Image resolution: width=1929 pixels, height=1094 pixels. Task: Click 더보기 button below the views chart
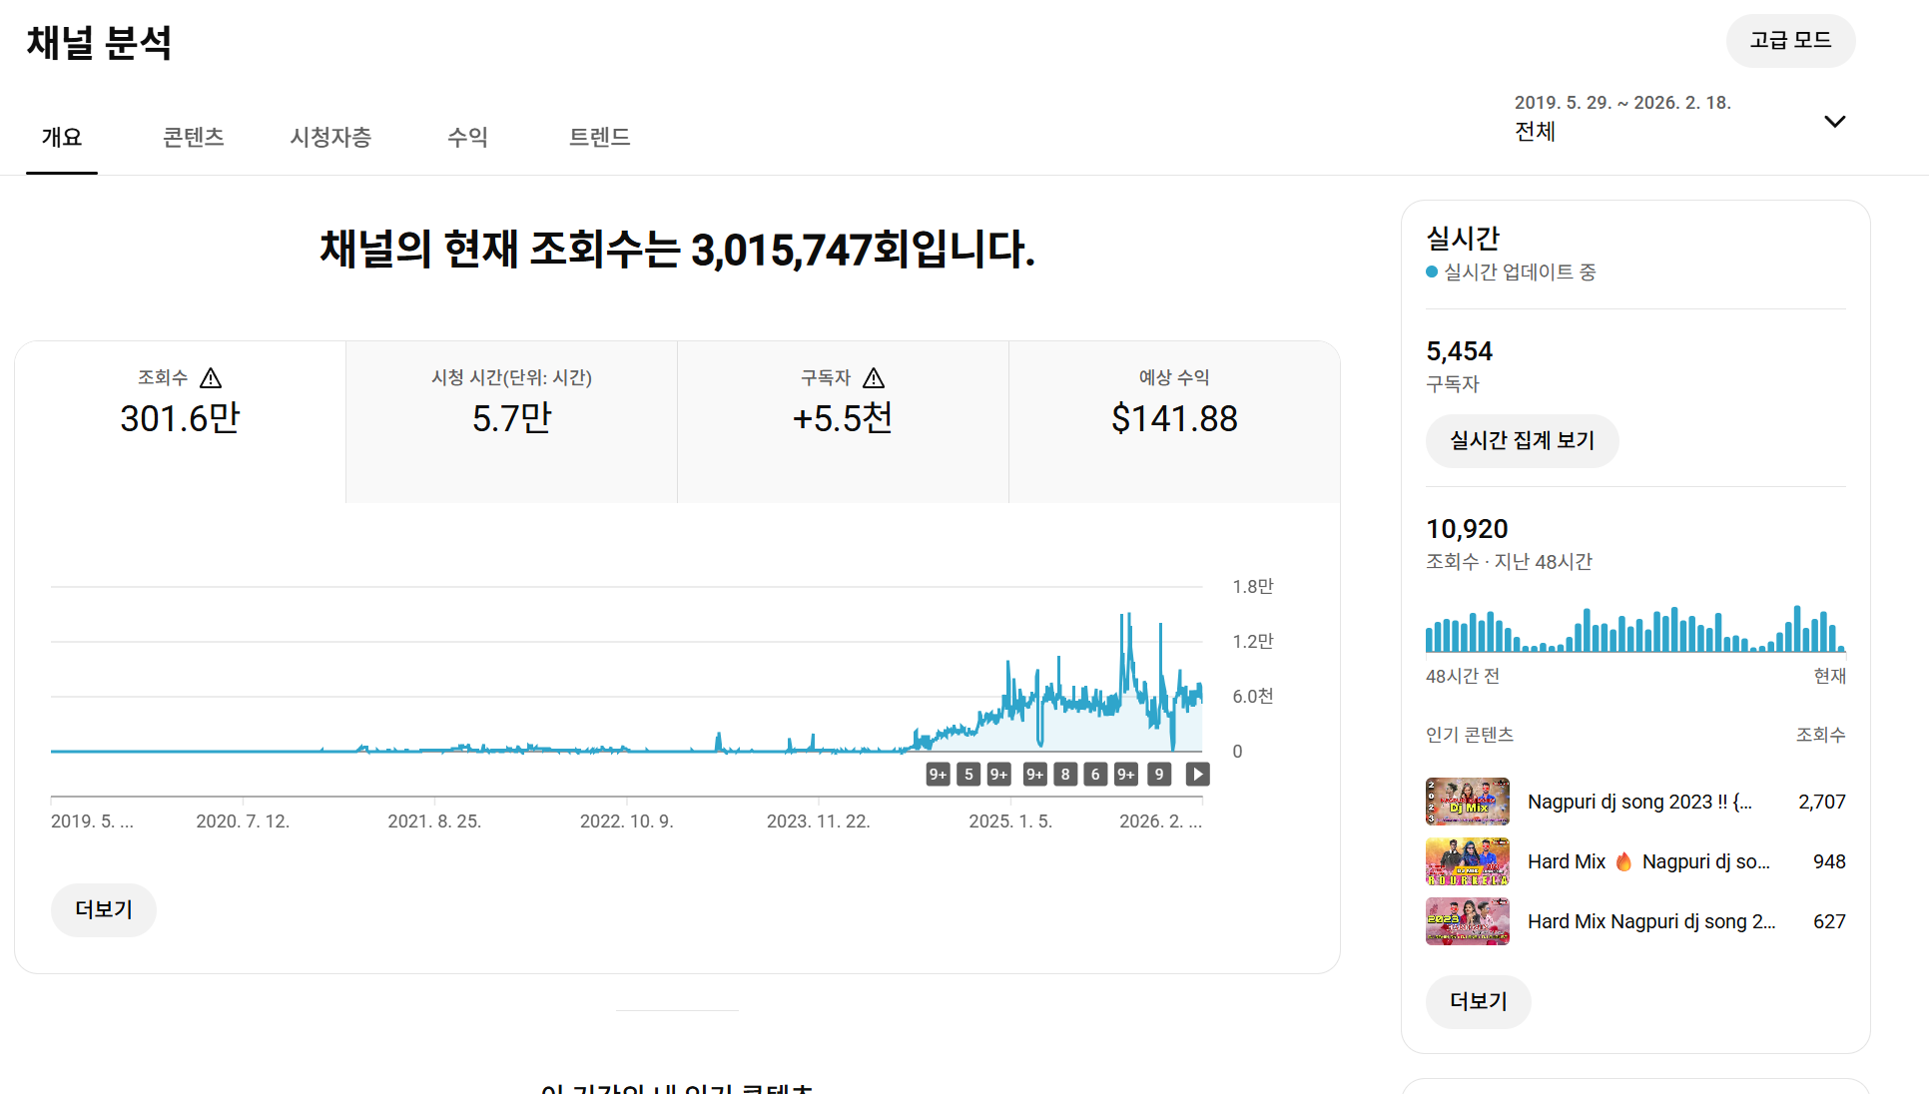tap(104, 909)
